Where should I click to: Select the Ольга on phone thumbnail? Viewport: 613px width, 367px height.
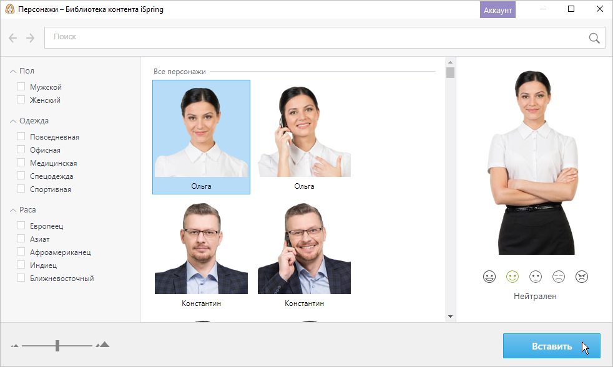click(304, 137)
